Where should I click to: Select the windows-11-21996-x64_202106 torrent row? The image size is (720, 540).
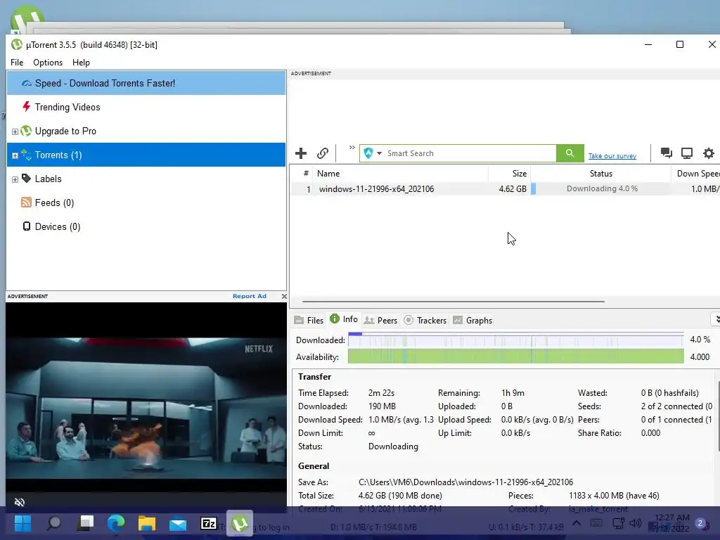coord(505,188)
